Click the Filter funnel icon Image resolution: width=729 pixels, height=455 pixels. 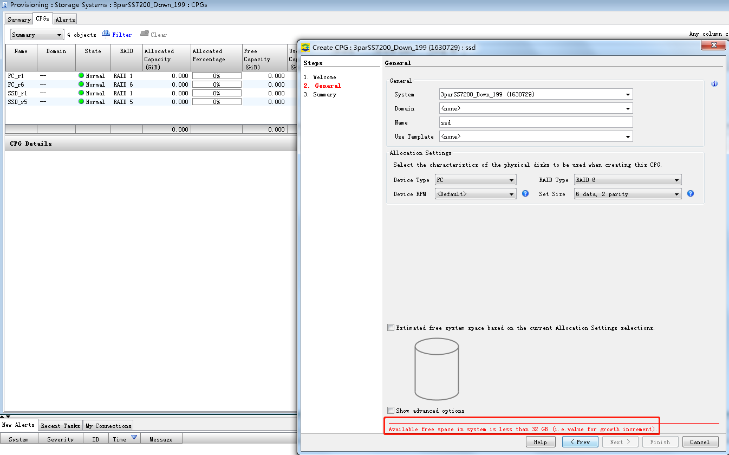click(x=106, y=34)
